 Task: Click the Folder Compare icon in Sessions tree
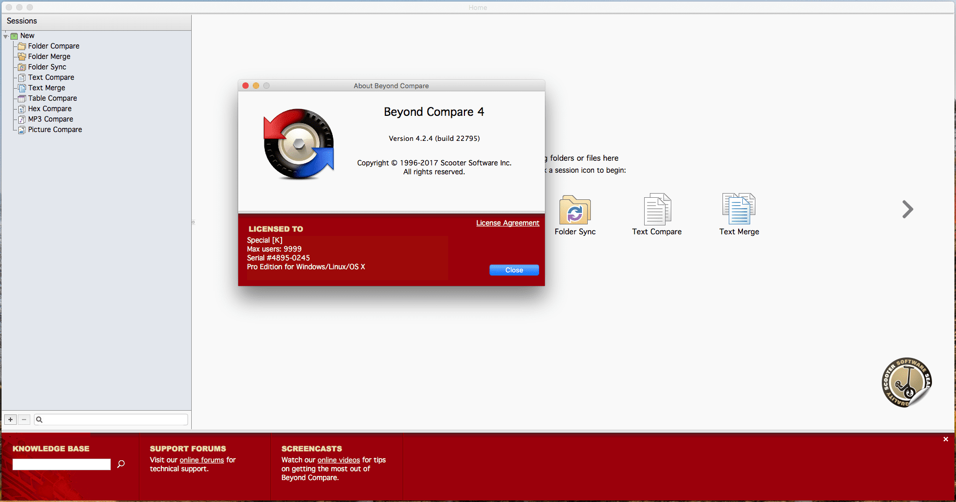click(x=22, y=46)
